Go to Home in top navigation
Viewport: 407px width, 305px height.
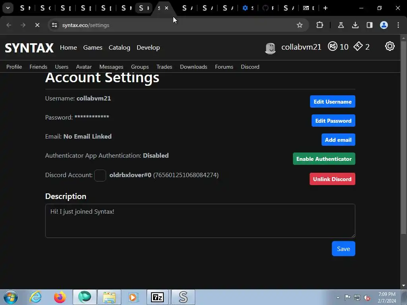click(x=68, y=48)
